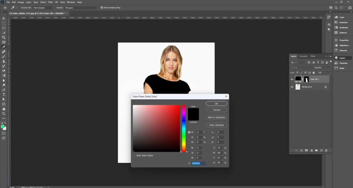Open the layer Fill dropdown arrow
This screenshot has height=188, width=353.
click(330, 73)
